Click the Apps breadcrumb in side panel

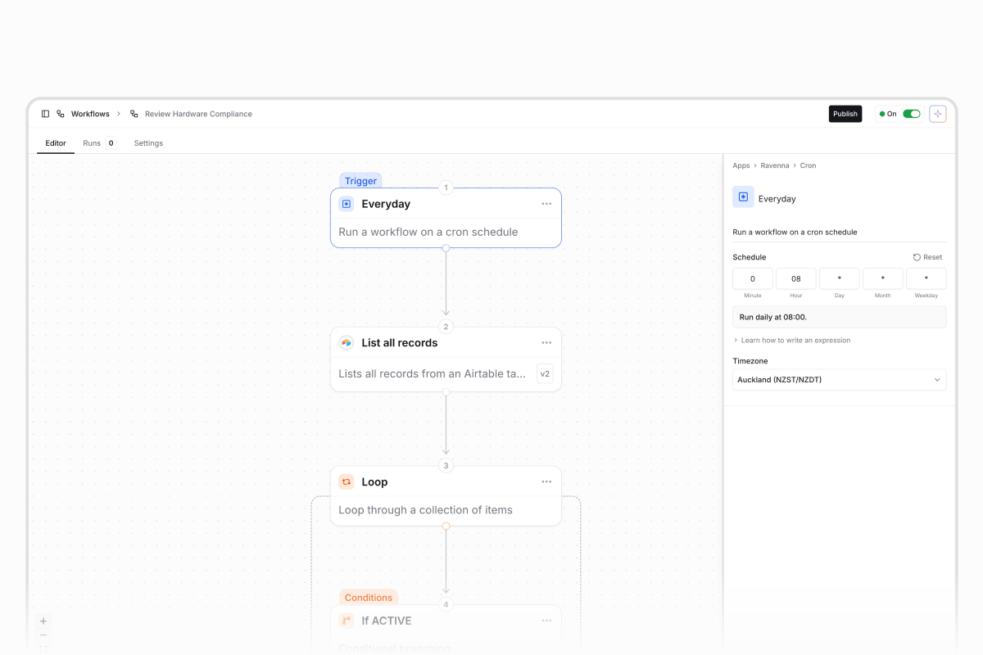741,165
